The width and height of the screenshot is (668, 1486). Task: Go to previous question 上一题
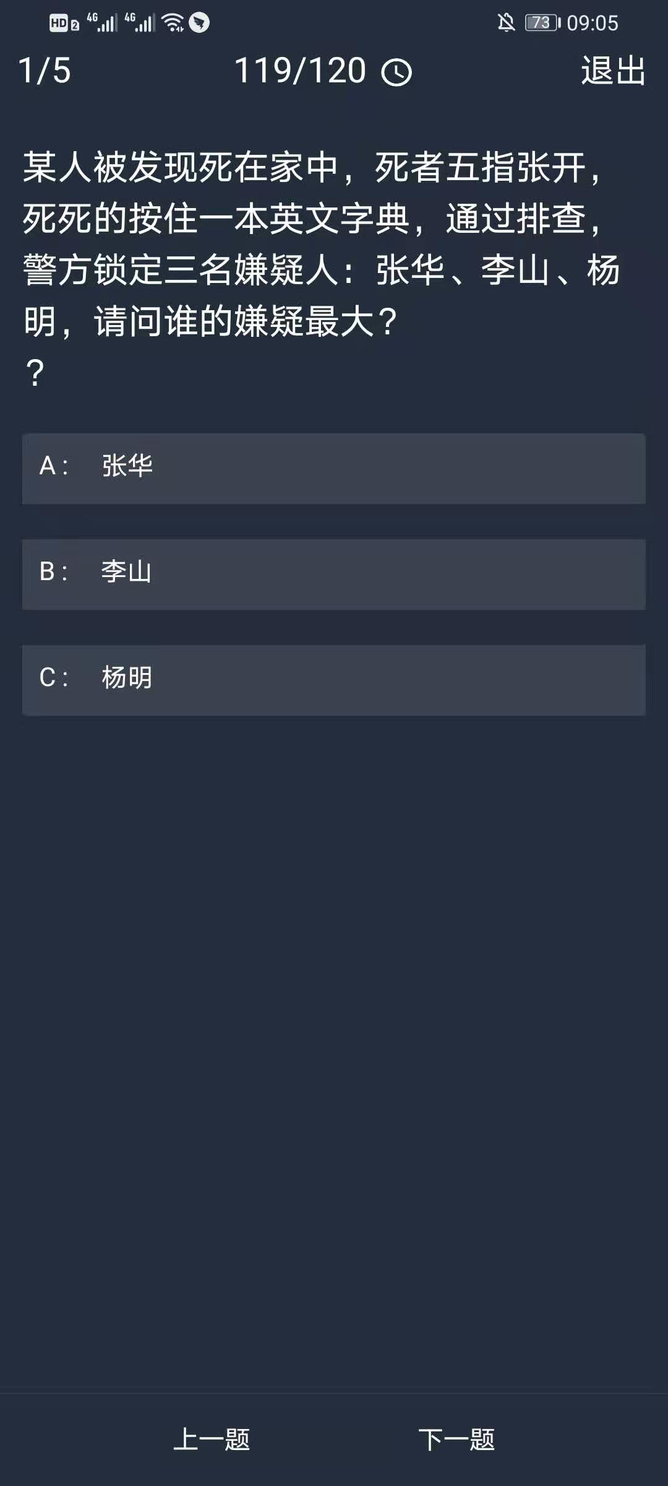[212, 1439]
